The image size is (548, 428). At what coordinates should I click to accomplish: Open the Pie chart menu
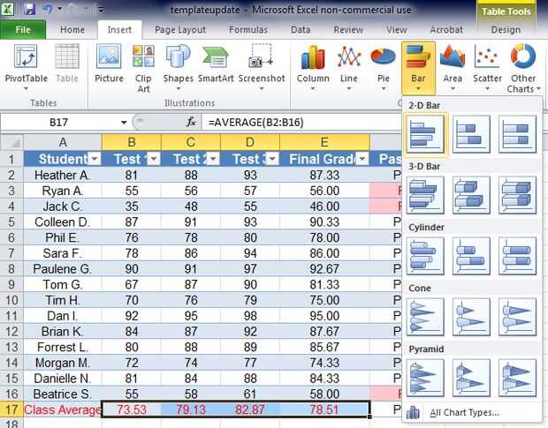383,66
